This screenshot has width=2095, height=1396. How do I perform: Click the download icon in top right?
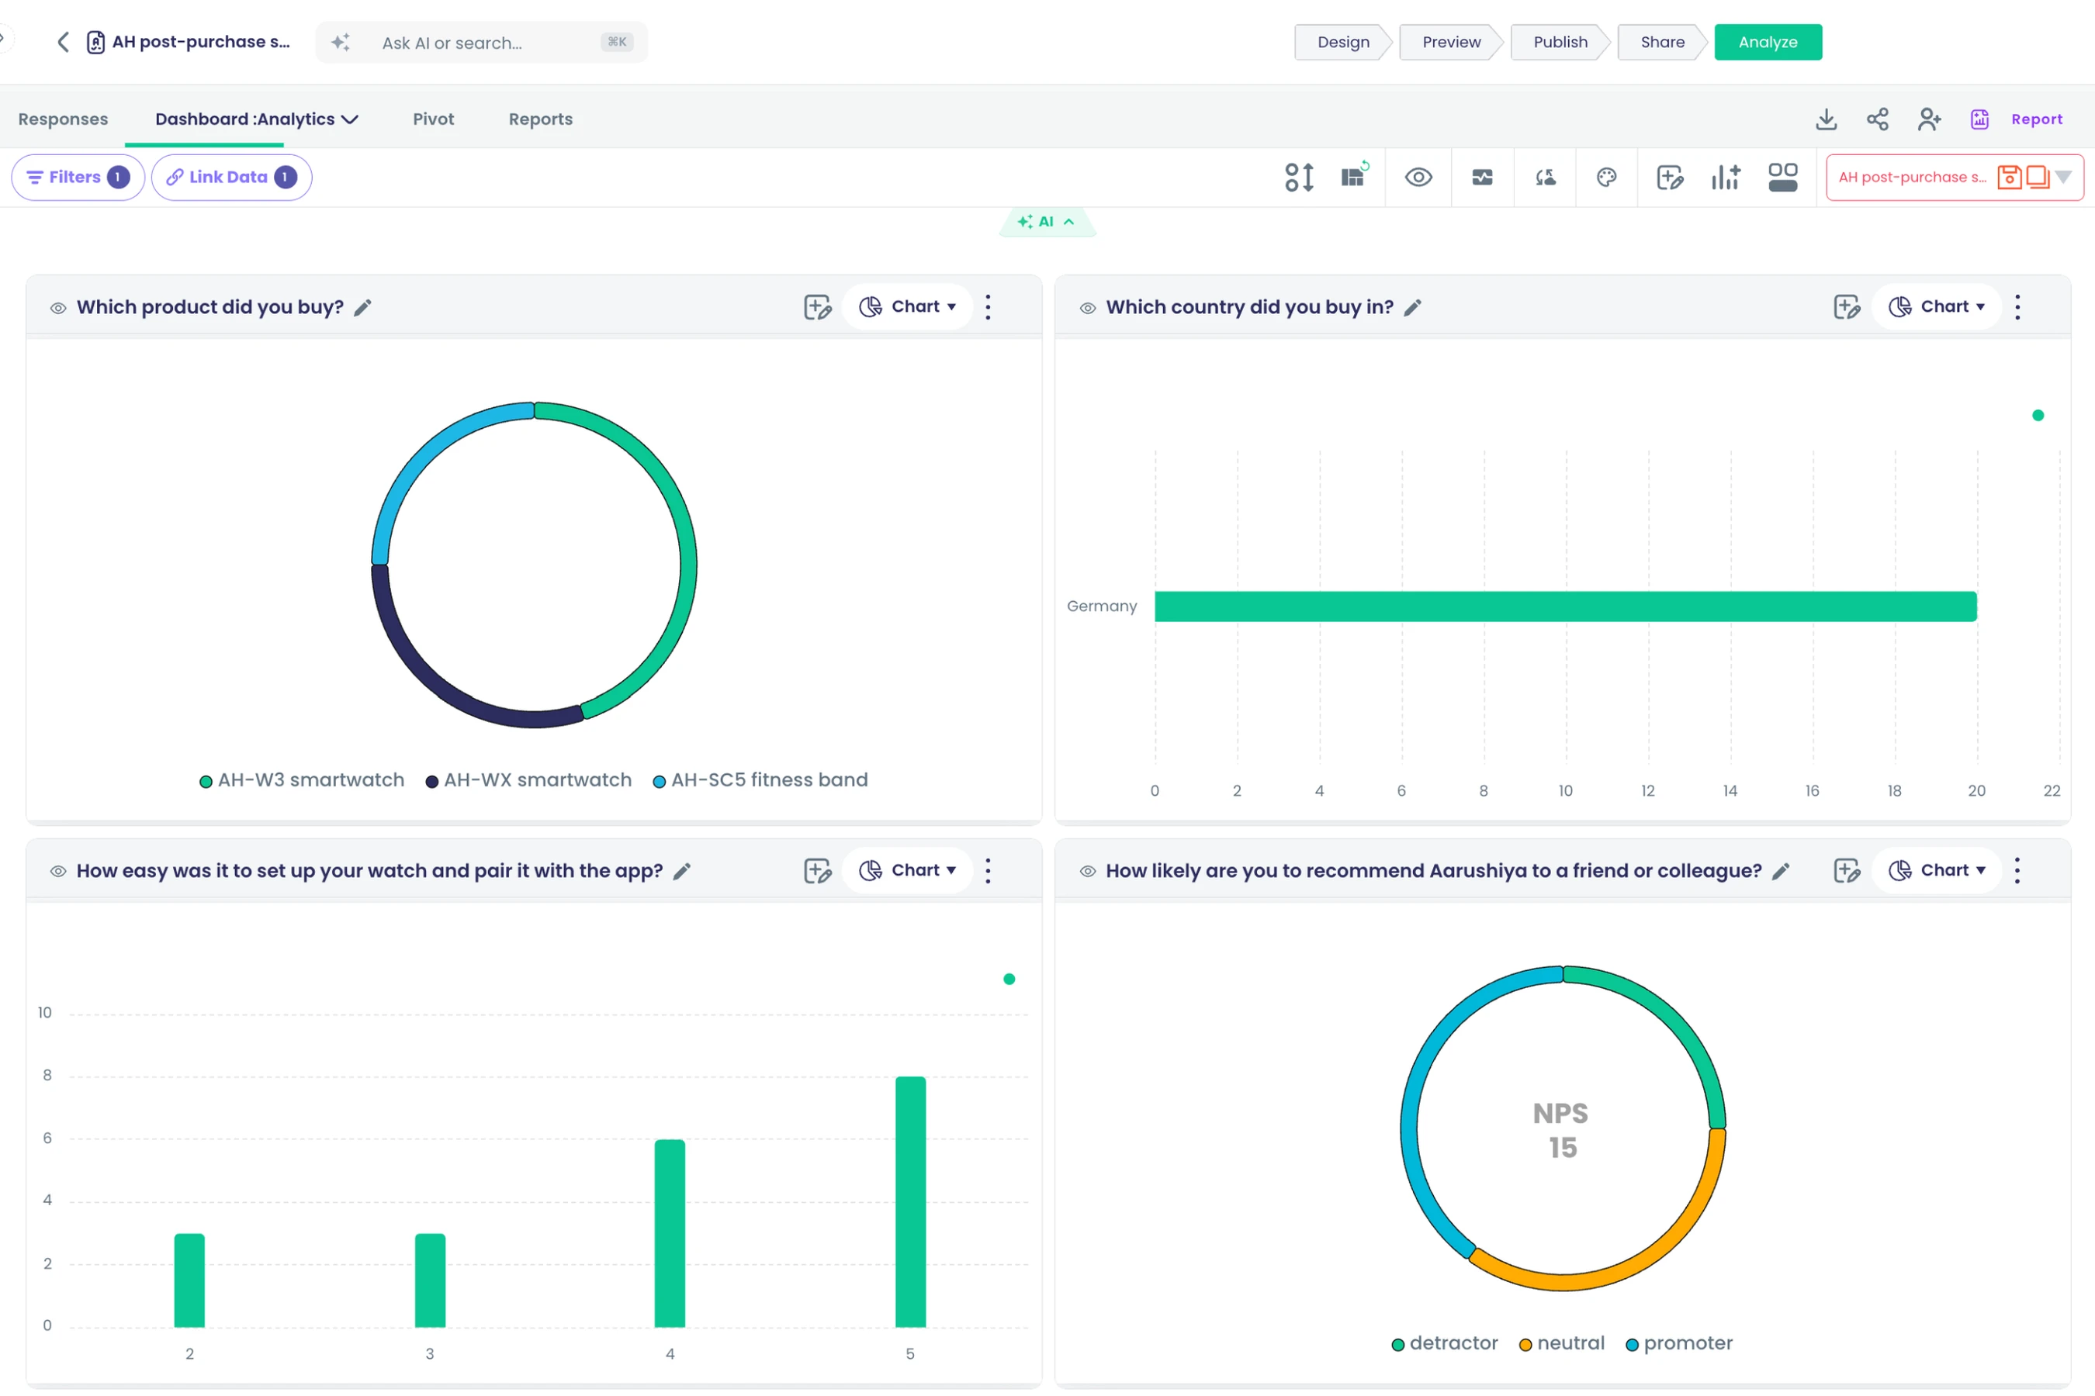[x=1826, y=119]
